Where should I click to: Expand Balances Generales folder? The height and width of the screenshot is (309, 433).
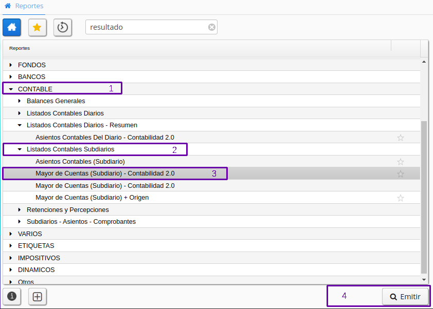[20, 101]
